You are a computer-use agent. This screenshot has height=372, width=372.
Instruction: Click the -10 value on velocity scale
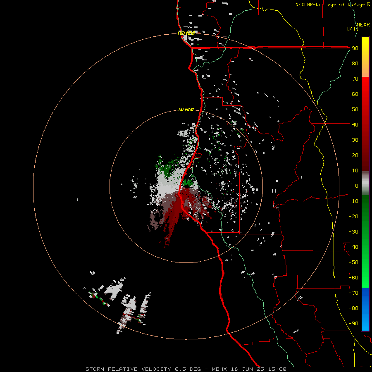[353, 201]
